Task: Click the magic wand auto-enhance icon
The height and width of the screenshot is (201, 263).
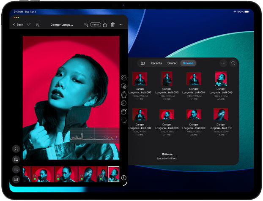Action: pos(16,149)
